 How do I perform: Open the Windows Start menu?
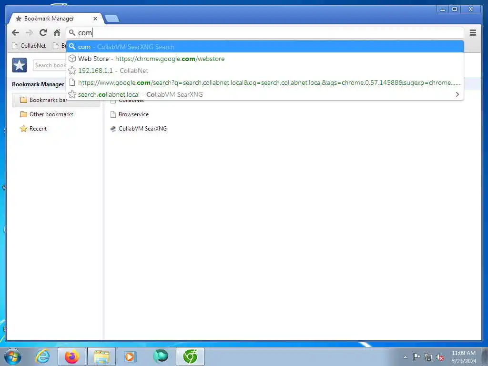point(13,356)
